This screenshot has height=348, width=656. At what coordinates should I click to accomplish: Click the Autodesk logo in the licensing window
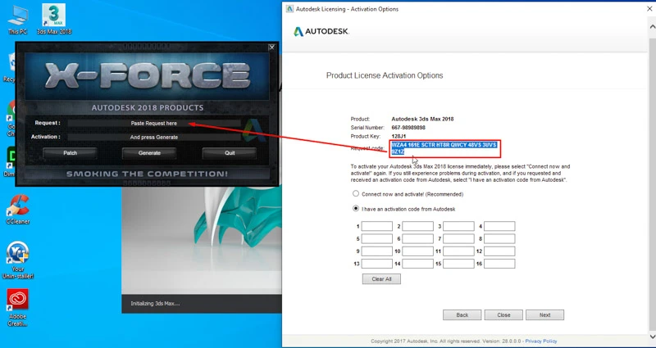(x=321, y=31)
